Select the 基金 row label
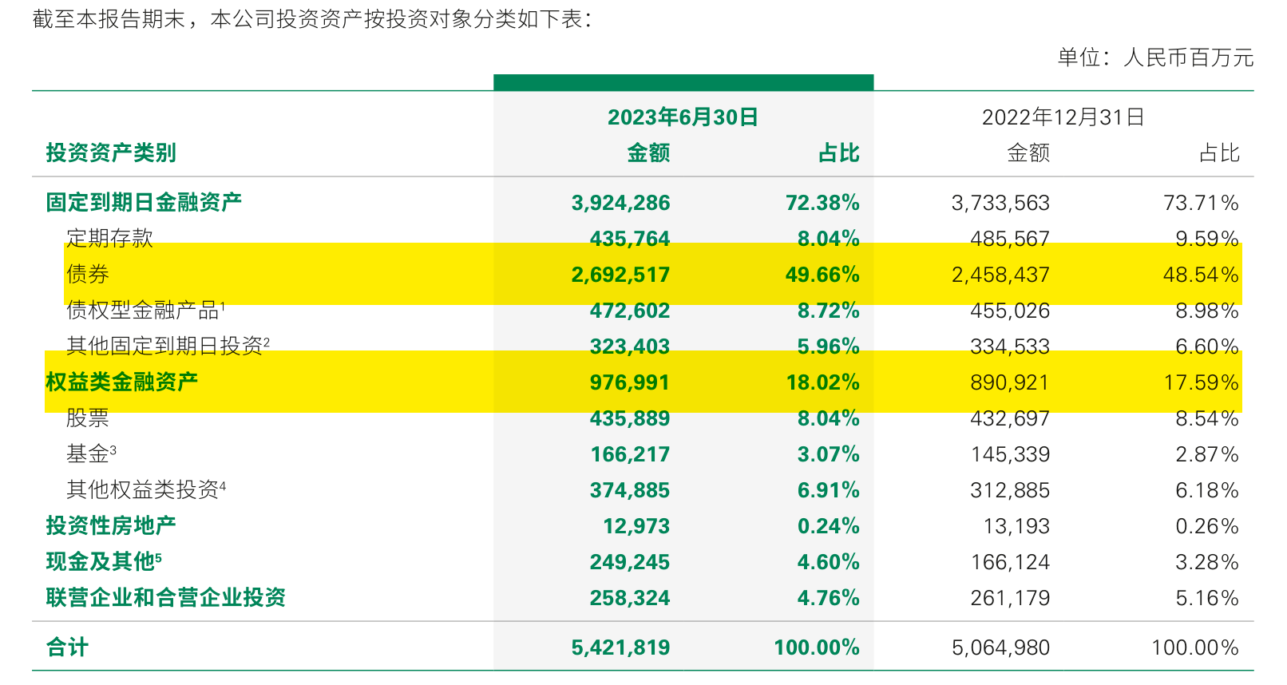The width and height of the screenshot is (1287, 685). tap(89, 453)
